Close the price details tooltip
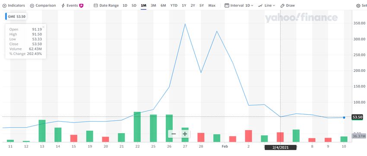The height and width of the screenshot is (156, 367). (x=43, y=27)
